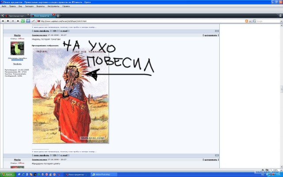Click the Поиск предметов taskbar button
Image resolution: width=283 pixels, height=177 pixels.
pos(77,175)
